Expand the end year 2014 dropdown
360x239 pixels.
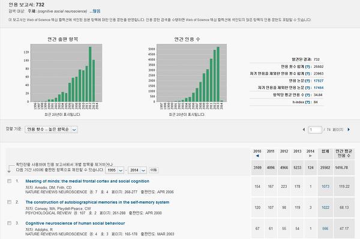(137, 171)
